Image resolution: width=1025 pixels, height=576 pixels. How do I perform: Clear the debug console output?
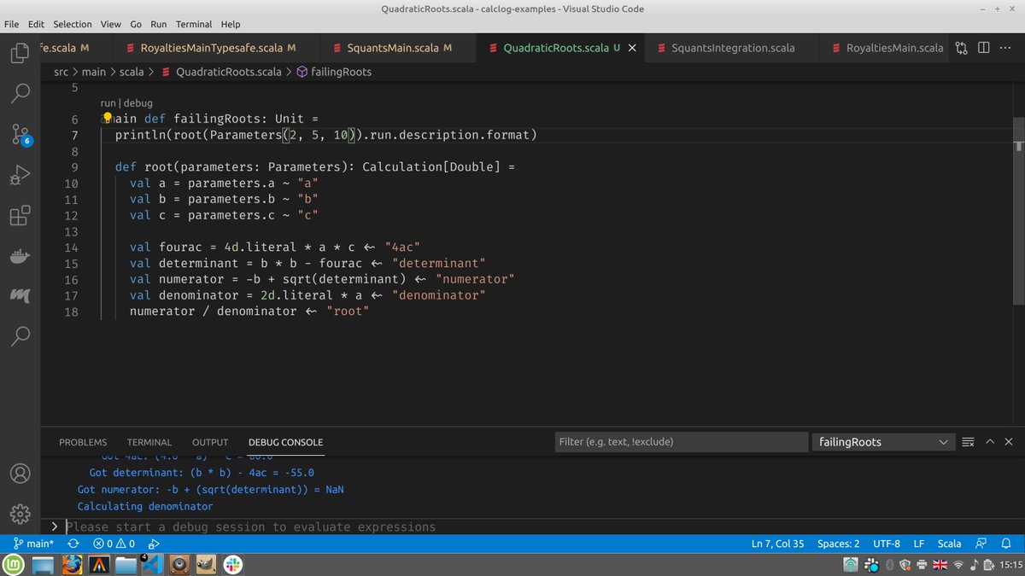[x=968, y=442]
